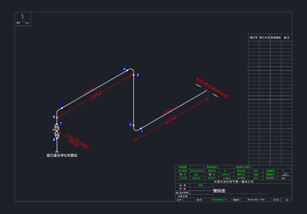Click the 绘图日期 label

pos(183,196)
